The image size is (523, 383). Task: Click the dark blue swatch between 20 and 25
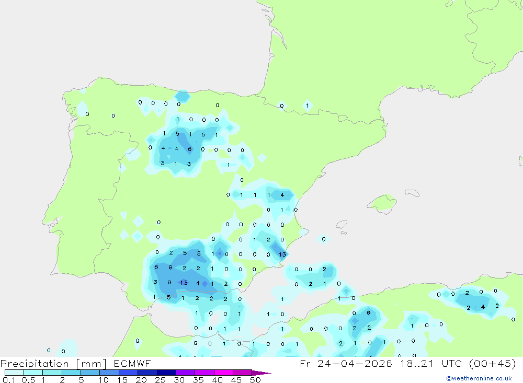pyautogui.click(x=147, y=373)
